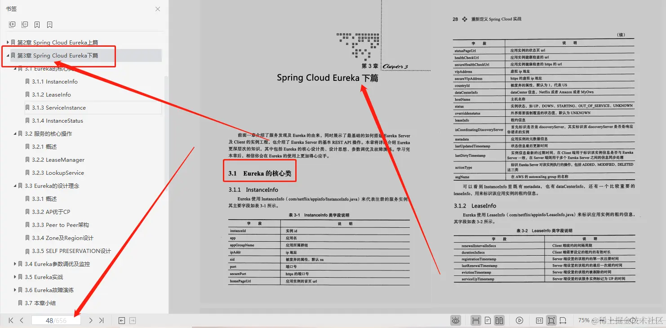Enable eye-protection reading mode
The height and width of the screenshot is (328, 666).
(x=456, y=320)
